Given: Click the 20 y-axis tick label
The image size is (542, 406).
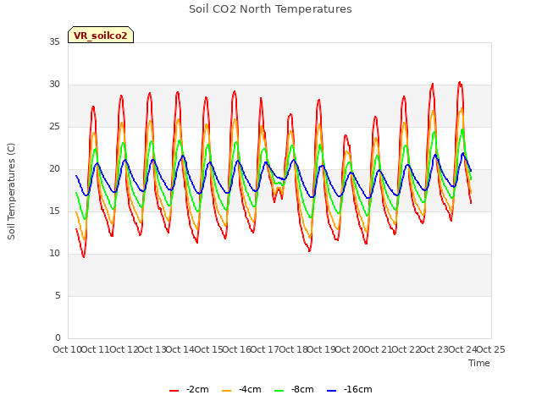Looking at the screenshot, I should (54, 169).
